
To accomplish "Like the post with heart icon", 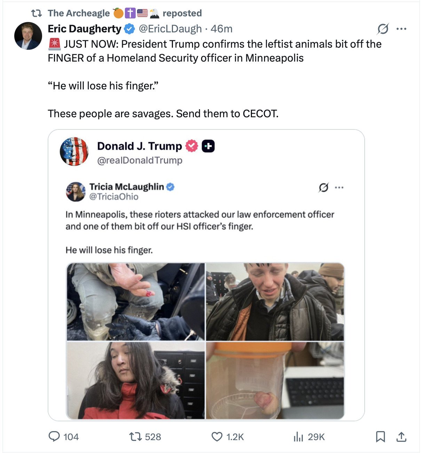I will pos(217,437).
